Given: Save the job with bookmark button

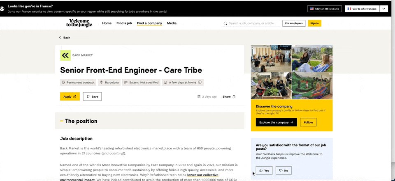Looking at the screenshot, I should click(x=92, y=96).
